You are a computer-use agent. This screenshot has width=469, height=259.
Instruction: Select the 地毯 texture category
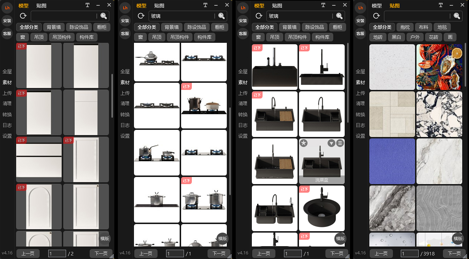click(x=442, y=27)
